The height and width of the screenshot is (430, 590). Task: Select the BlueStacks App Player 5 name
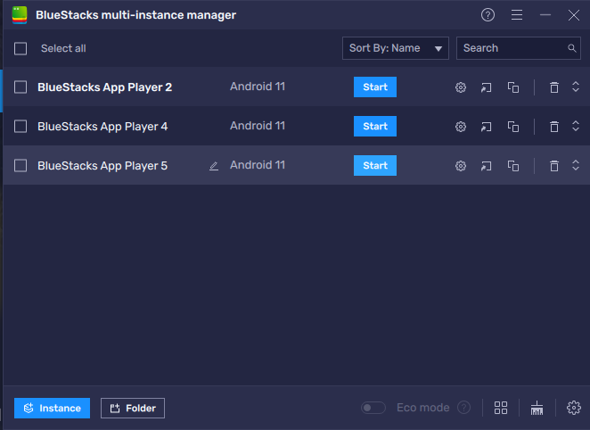tap(102, 166)
